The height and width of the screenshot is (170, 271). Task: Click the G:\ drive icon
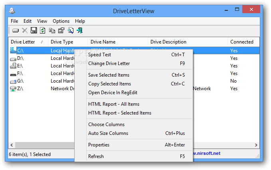(x=13, y=81)
